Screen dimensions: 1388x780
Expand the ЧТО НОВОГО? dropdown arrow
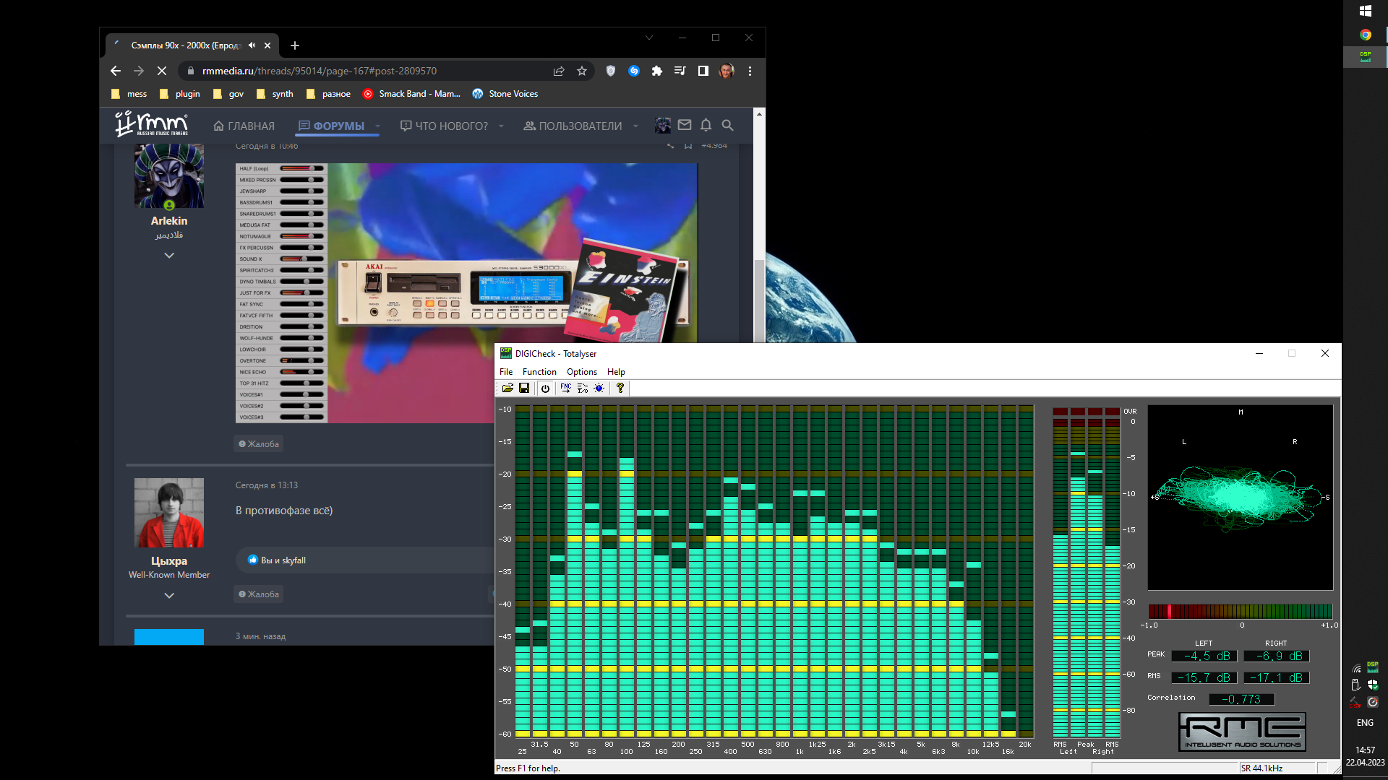pyautogui.click(x=501, y=126)
